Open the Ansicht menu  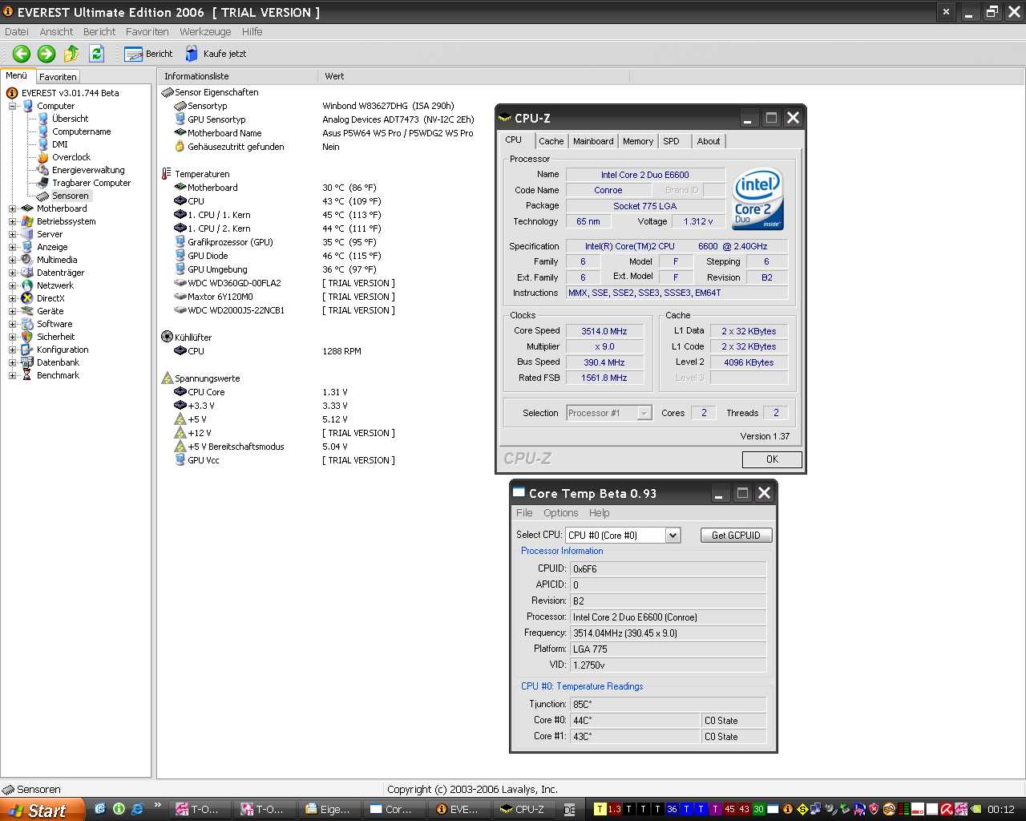tap(56, 32)
